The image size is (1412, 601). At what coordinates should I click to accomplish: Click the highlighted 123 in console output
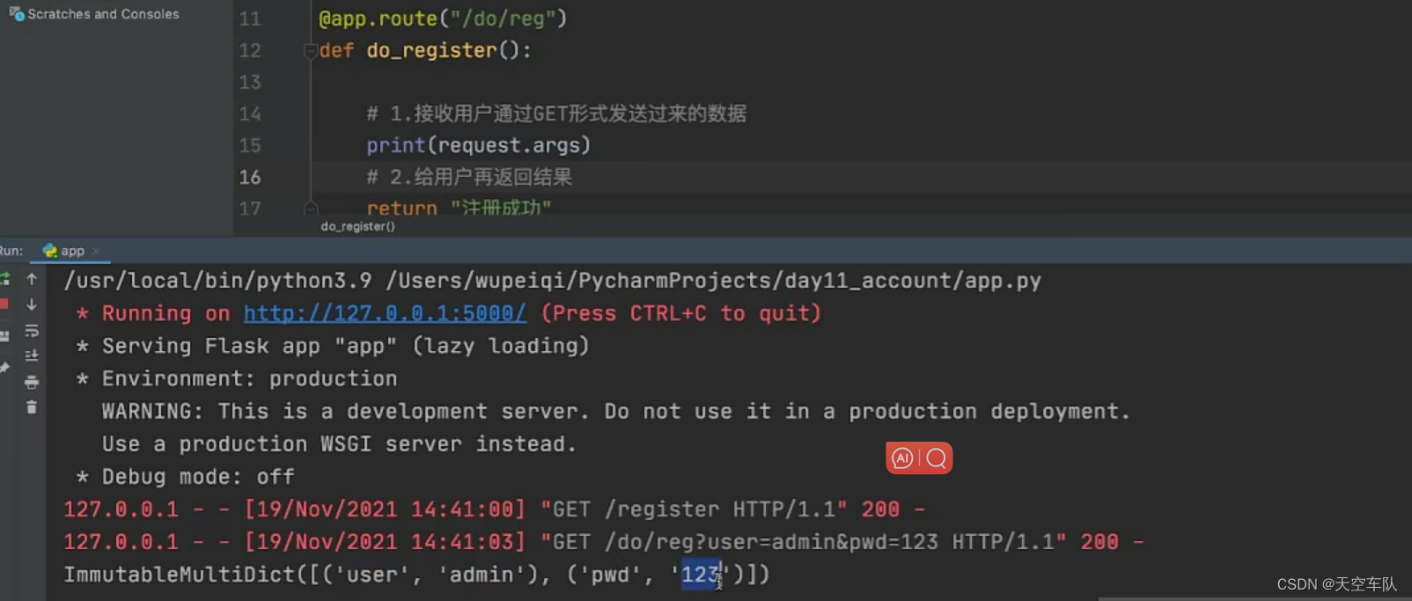coord(701,575)
